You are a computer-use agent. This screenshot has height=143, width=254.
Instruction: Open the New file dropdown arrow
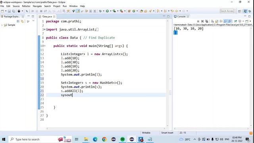tap(6, 11)
